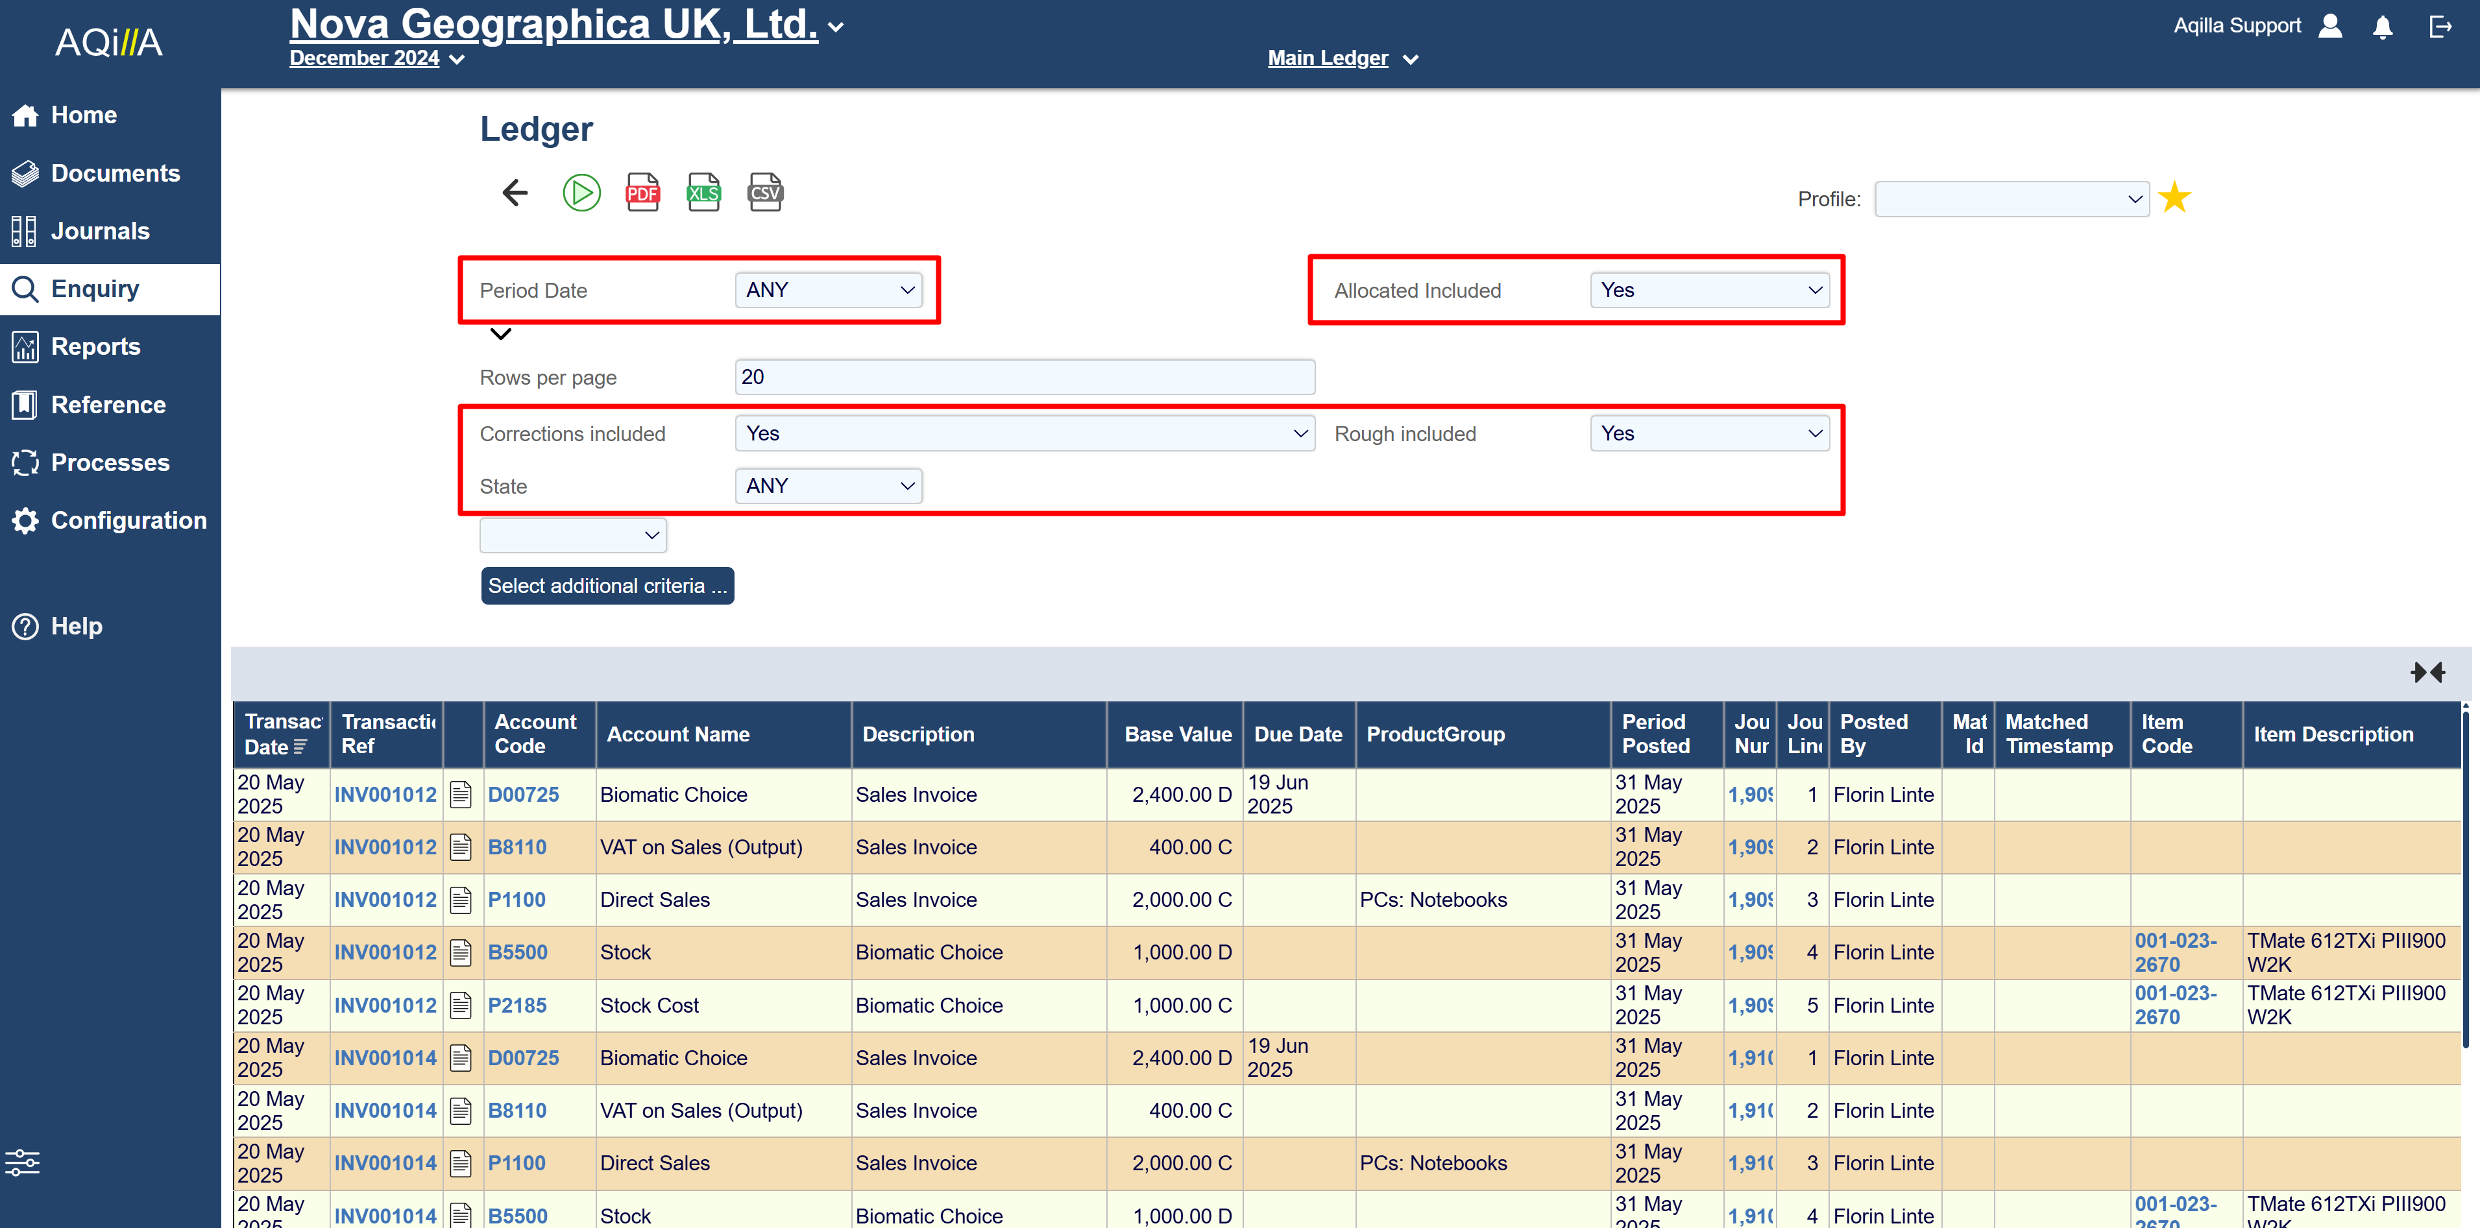Click the yellow favourite profile star

pyautogui.click(x=2174, y=199)
